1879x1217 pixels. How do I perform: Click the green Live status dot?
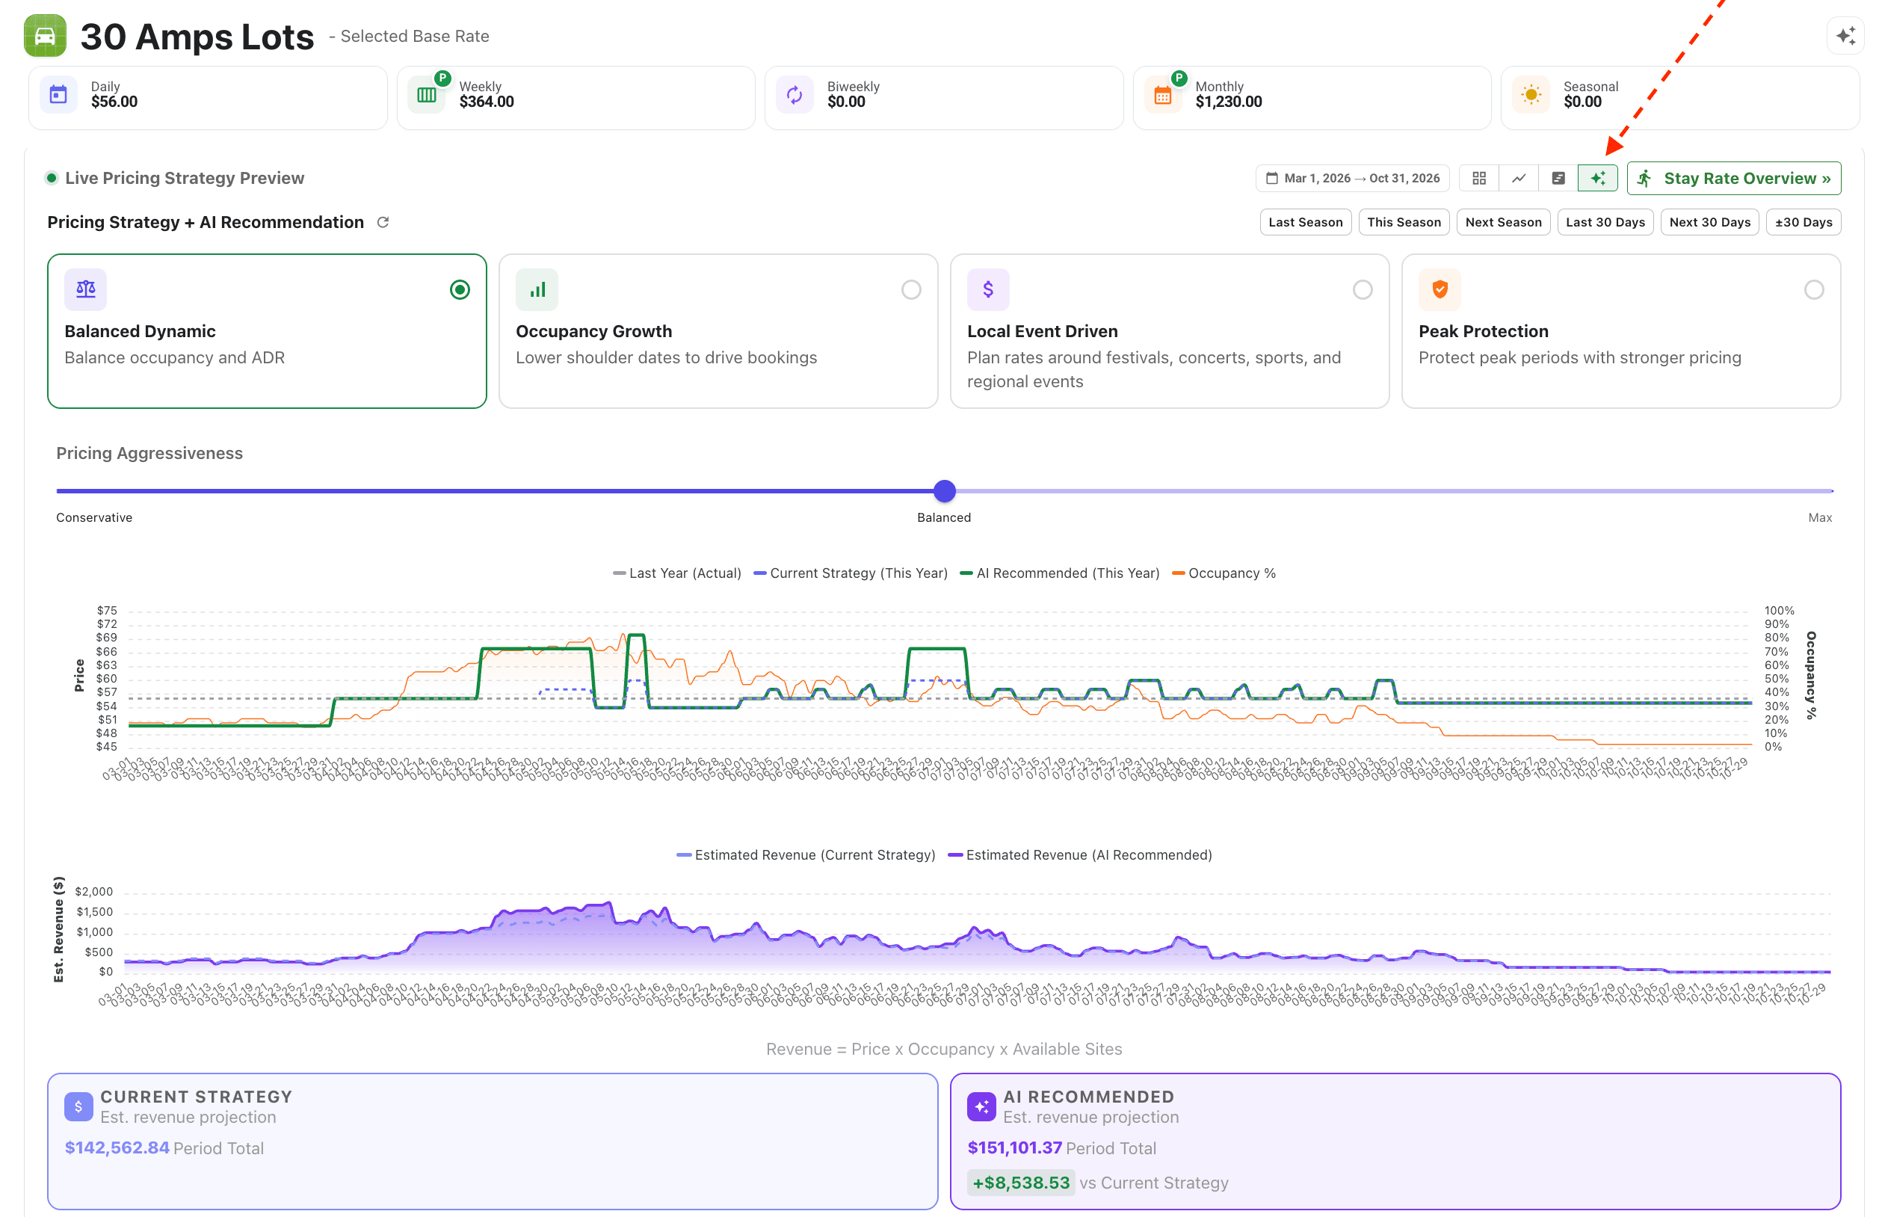point(52,179)
